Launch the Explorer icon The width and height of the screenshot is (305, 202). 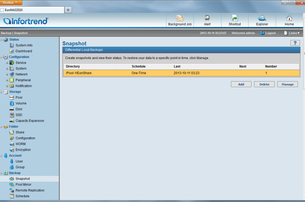tap(262, 18)
